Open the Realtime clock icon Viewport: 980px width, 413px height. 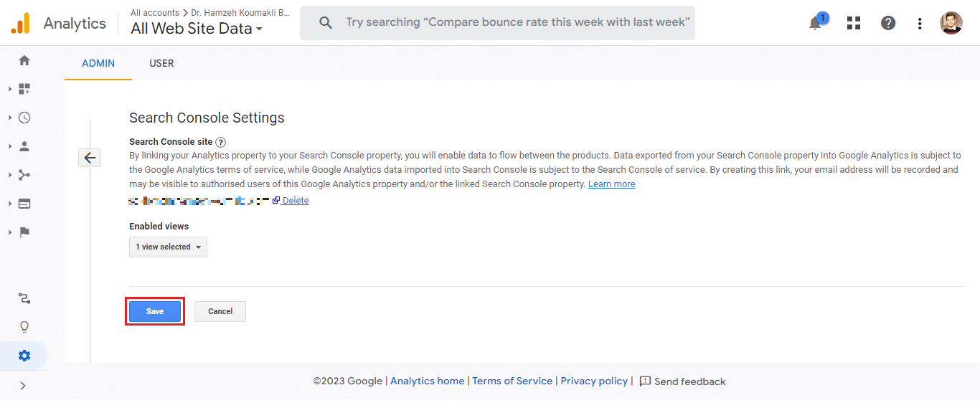click(24, 118)
